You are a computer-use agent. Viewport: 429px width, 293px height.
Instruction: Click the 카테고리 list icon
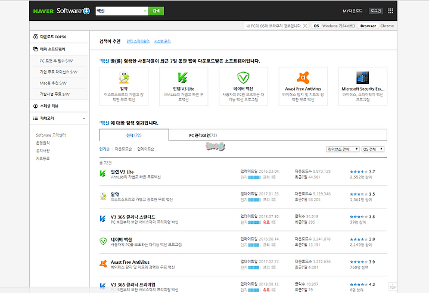click(x=36, y=118)
